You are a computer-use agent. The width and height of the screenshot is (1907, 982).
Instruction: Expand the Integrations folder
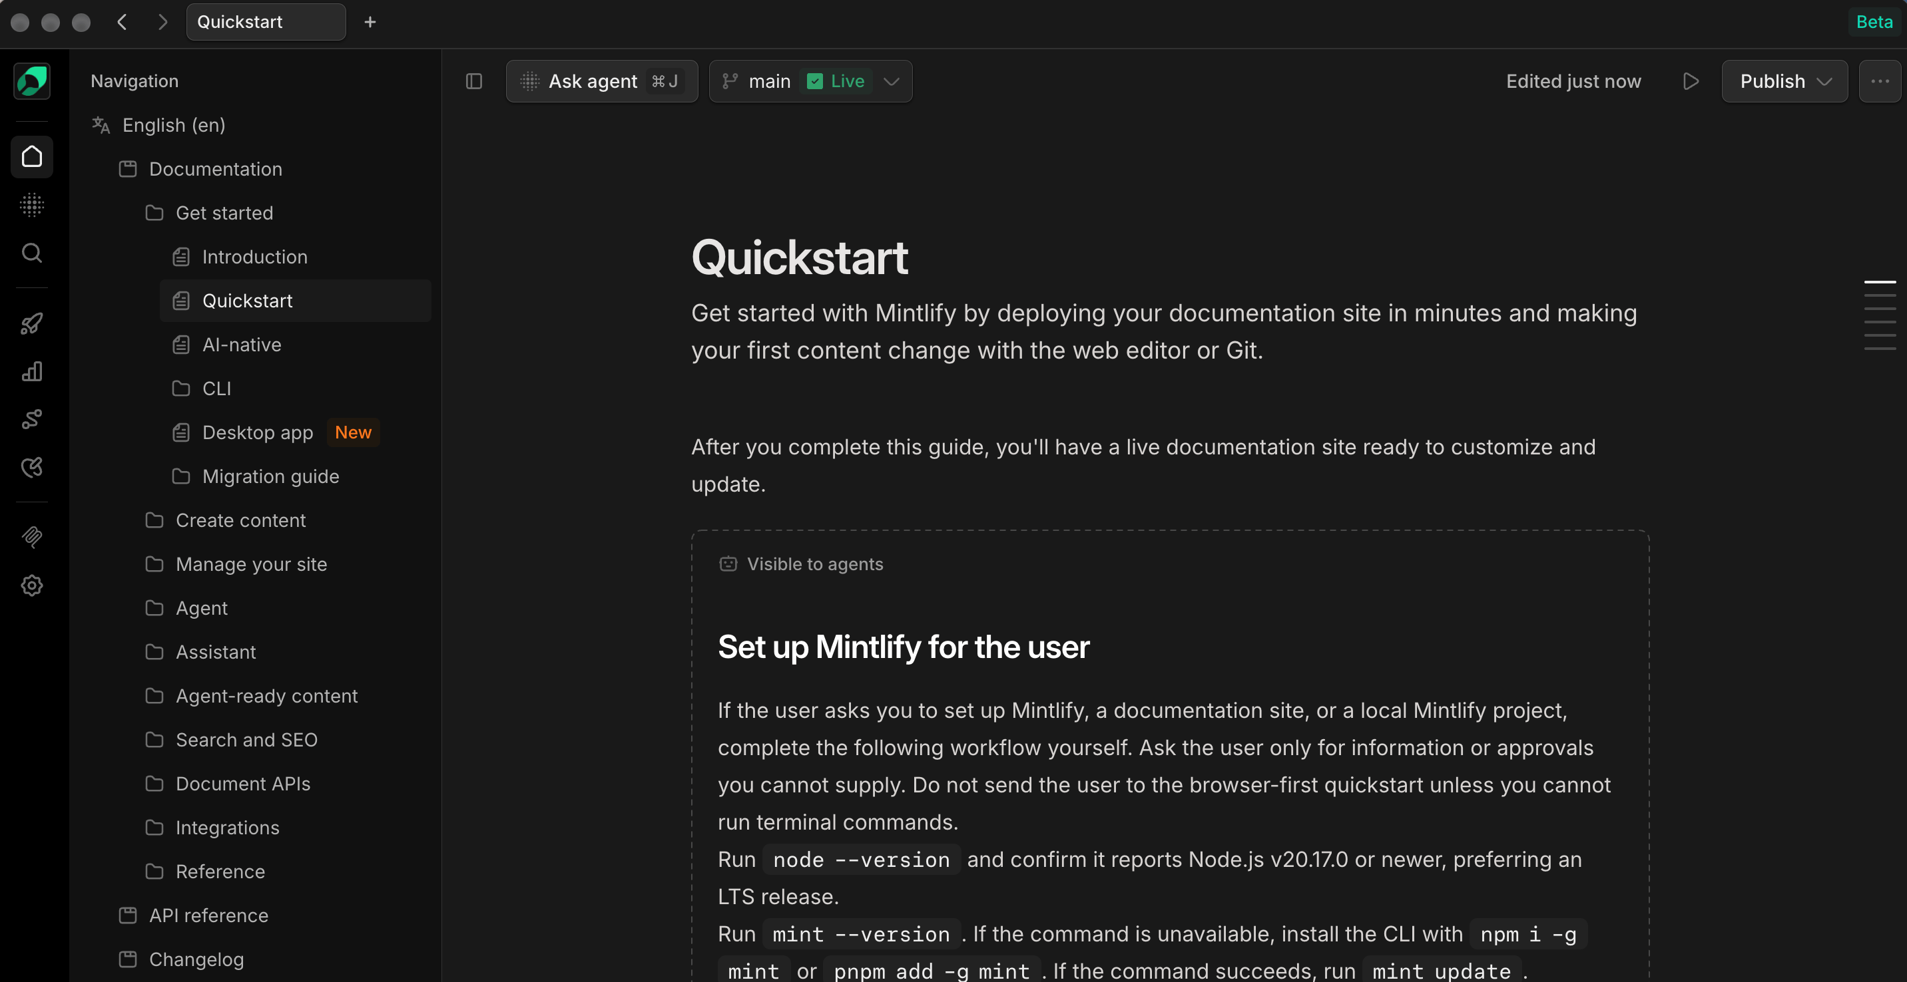(x=212, y=828)
